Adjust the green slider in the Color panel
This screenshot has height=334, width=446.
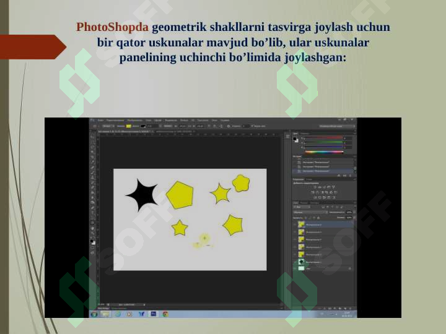click(324, 143)
